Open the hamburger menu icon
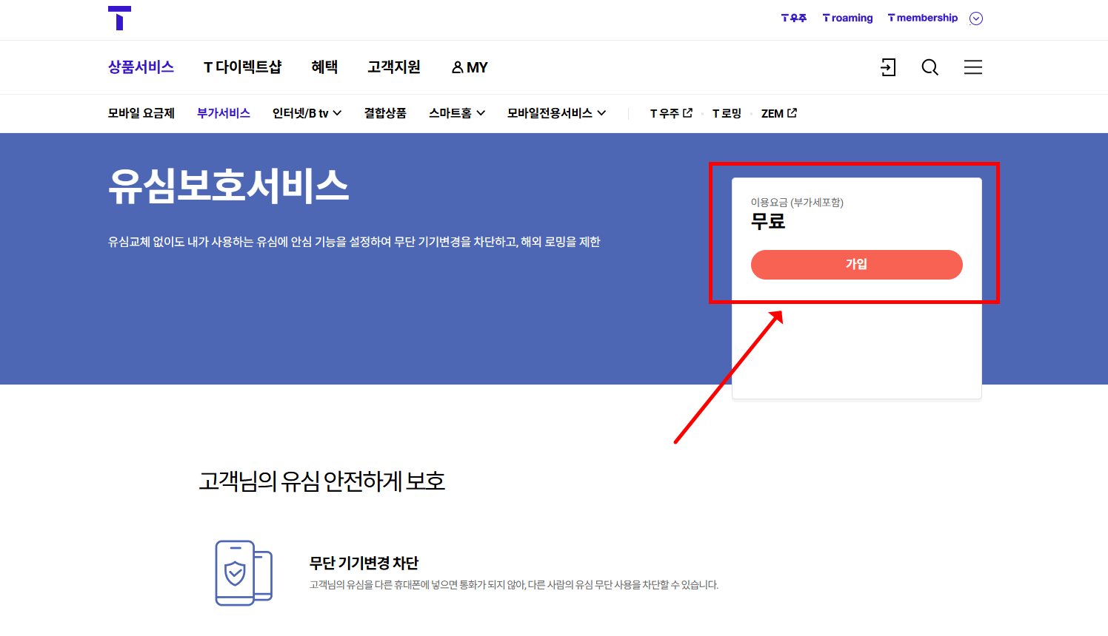1108x636 pixels. point(972,67)
